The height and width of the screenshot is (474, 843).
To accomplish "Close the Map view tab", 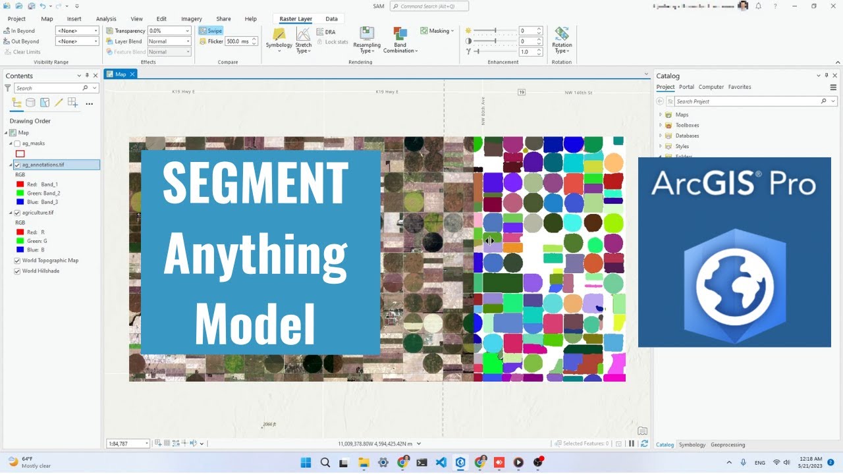I will click(x=132, y=74).
